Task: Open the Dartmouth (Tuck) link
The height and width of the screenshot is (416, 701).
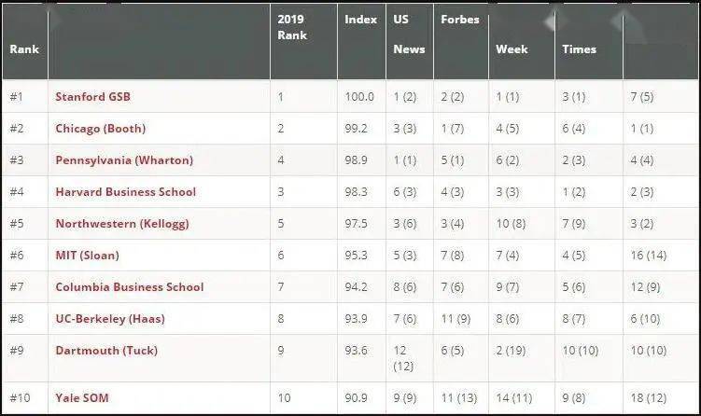Action: click(x=106, y=350)
